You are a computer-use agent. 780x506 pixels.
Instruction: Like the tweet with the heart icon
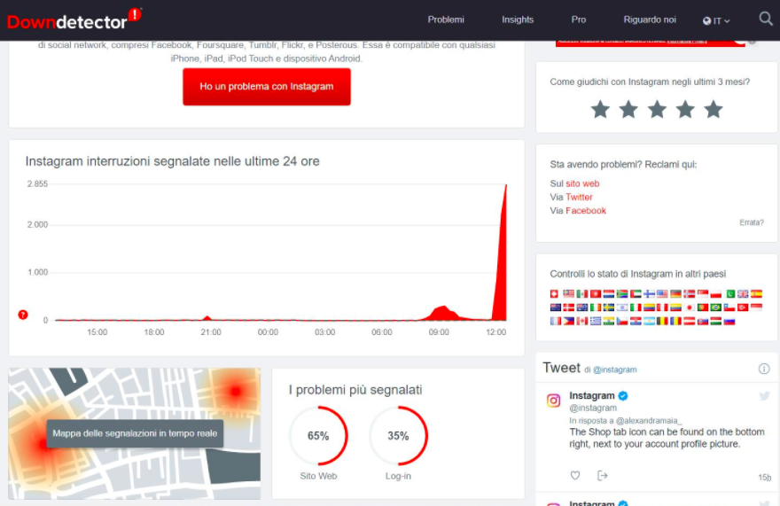coord(575,475)
